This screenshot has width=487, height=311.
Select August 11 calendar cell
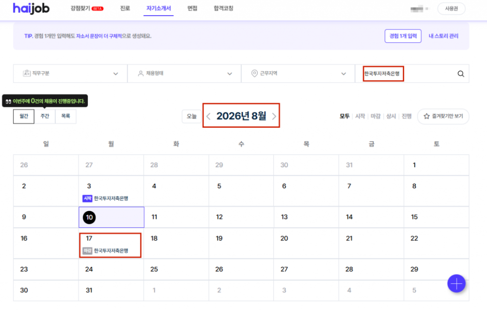point(176,217)
